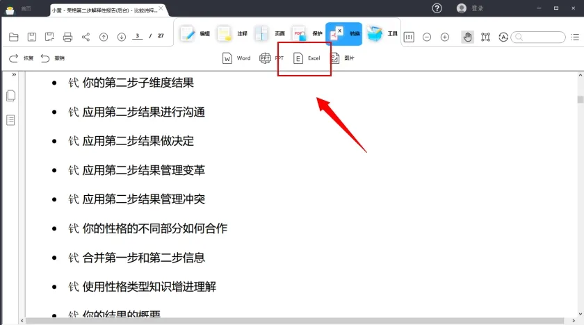Save the document with the floppy icon

[32, 37]
